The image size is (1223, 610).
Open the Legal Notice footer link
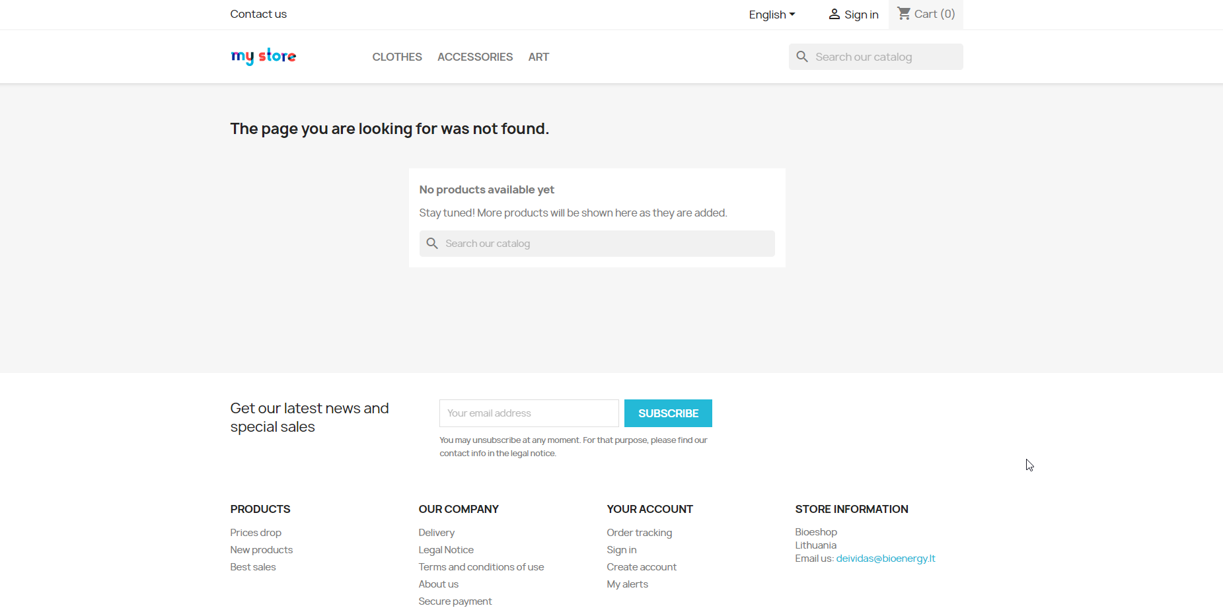click(446, 550)
